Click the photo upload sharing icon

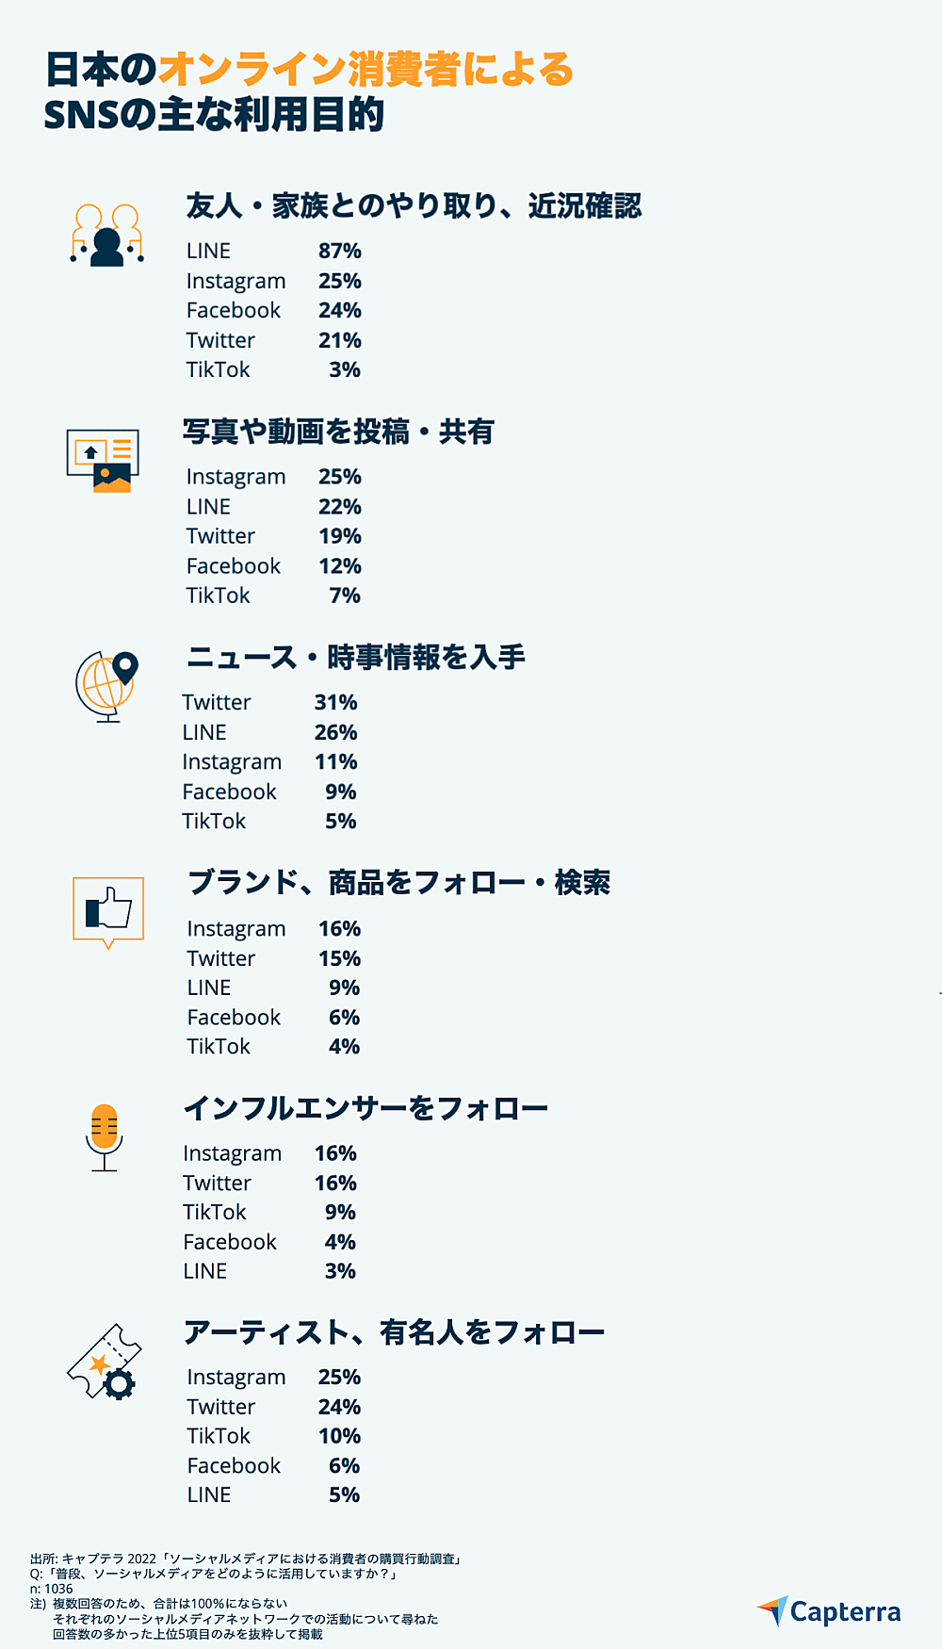point(103,461)
